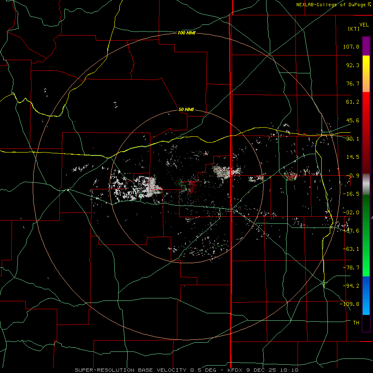Click the 30.1 velocity scale label
This screenshot has height=373, width=373.
point(353,139)
